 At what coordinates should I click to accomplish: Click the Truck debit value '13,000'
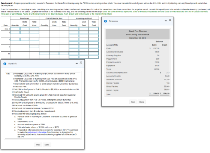point(156,69)
